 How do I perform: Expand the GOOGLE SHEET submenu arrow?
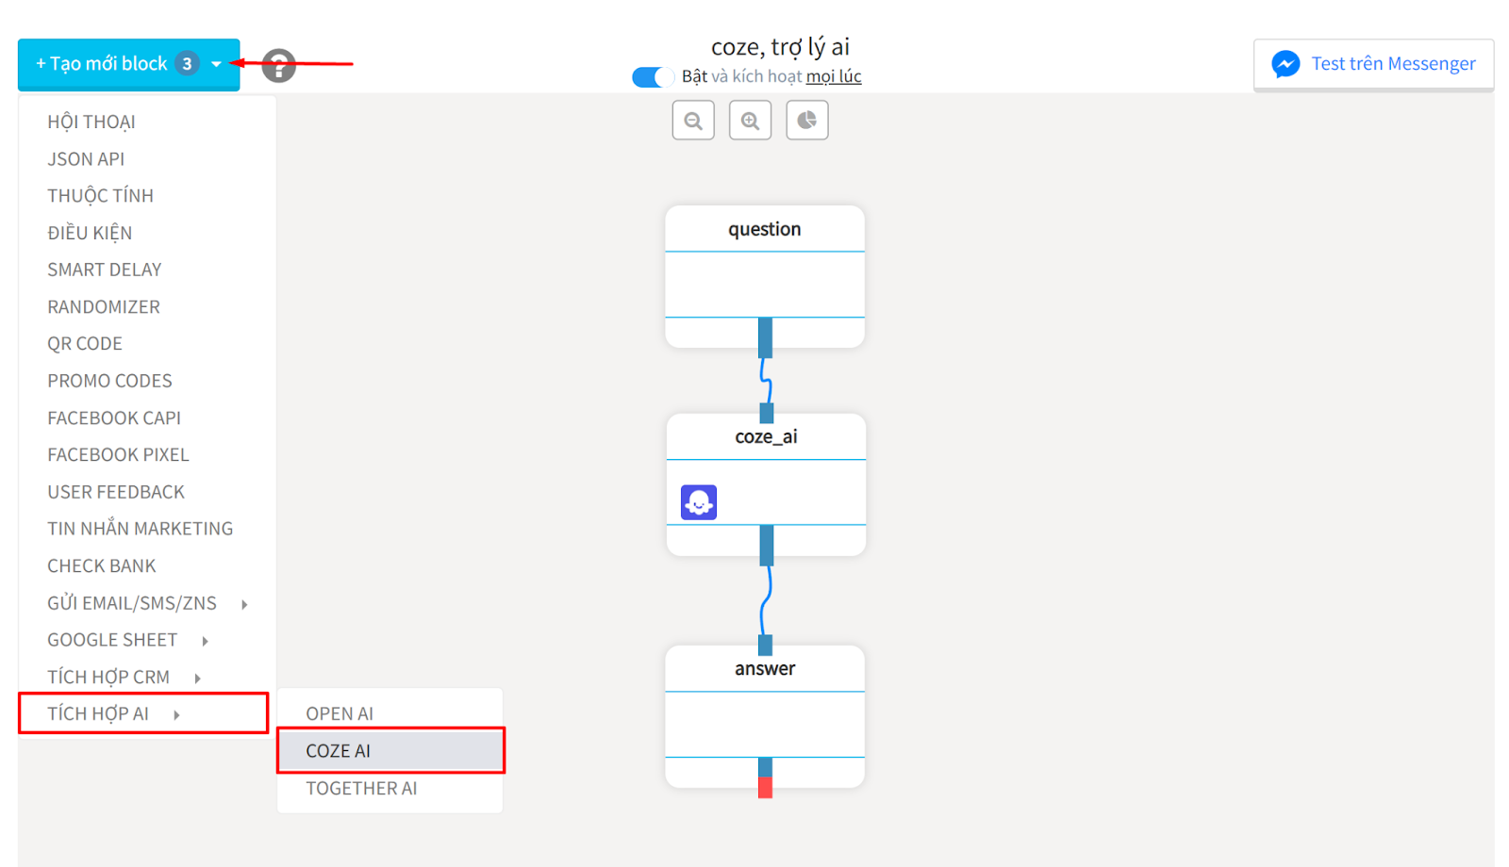tap(205, 641)
